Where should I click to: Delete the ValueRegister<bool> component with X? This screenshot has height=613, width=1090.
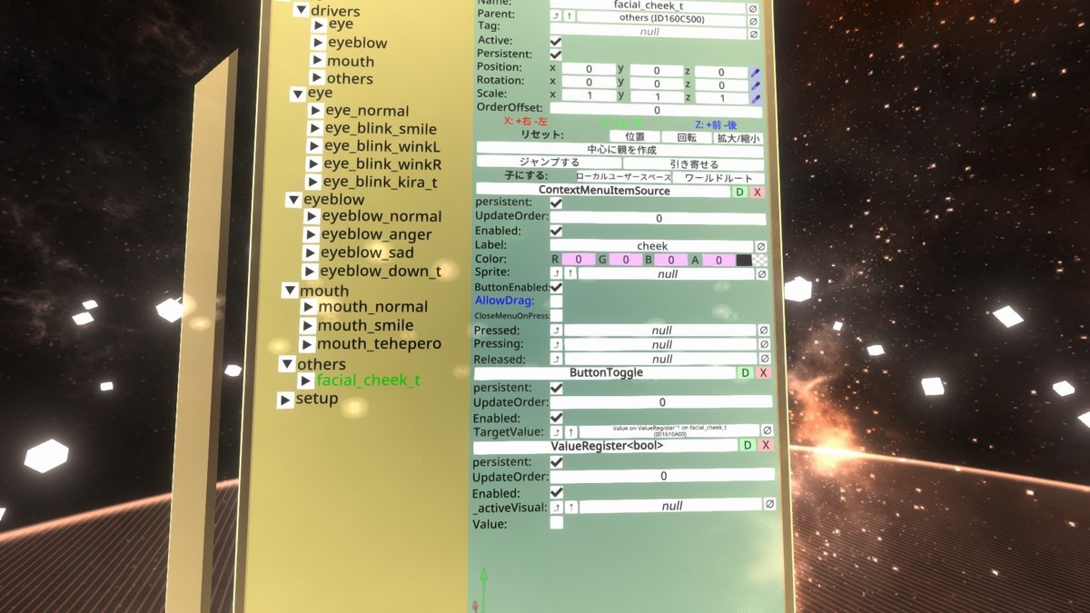pyautogui.click(x=766, y=445)
